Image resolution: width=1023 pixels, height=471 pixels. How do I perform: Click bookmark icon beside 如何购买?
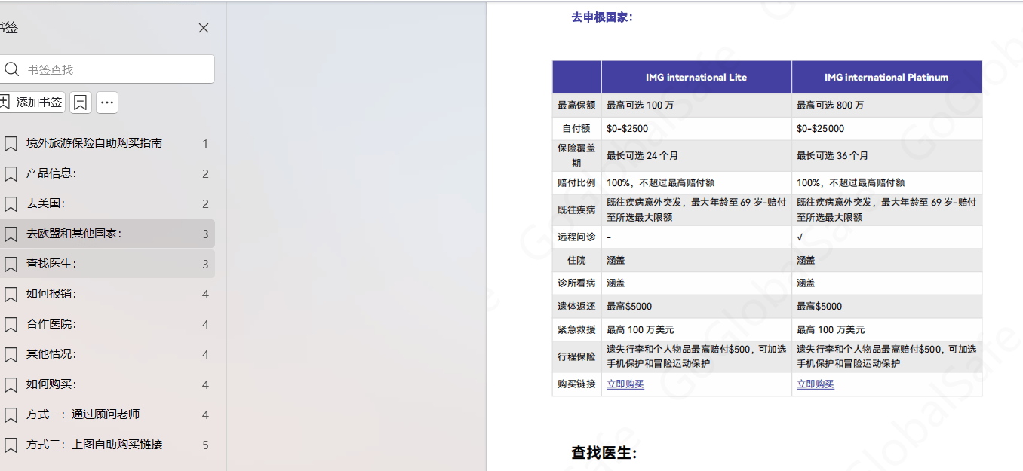pyautogui.click(x=11, y=384)
